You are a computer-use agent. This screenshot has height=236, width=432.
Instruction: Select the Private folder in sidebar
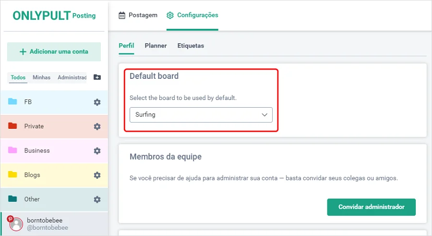coord(34,126)
